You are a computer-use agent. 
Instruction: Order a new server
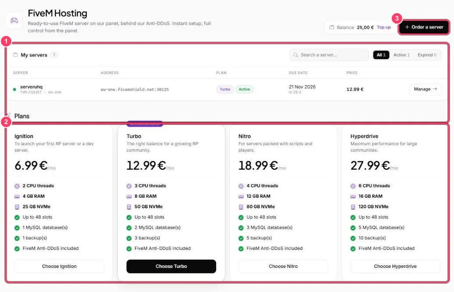[424, 27]
